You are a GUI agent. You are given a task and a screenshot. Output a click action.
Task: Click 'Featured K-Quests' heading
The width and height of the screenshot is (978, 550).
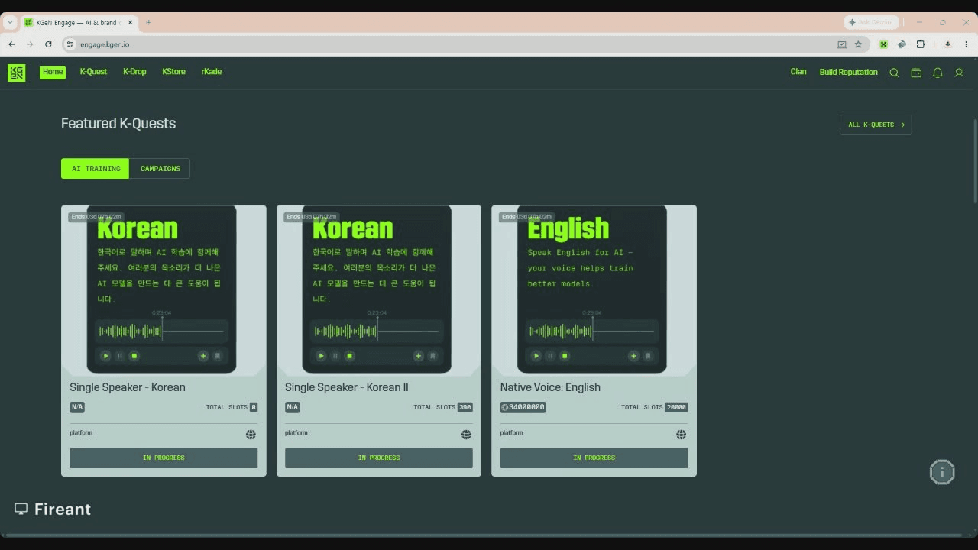point(118,124)
